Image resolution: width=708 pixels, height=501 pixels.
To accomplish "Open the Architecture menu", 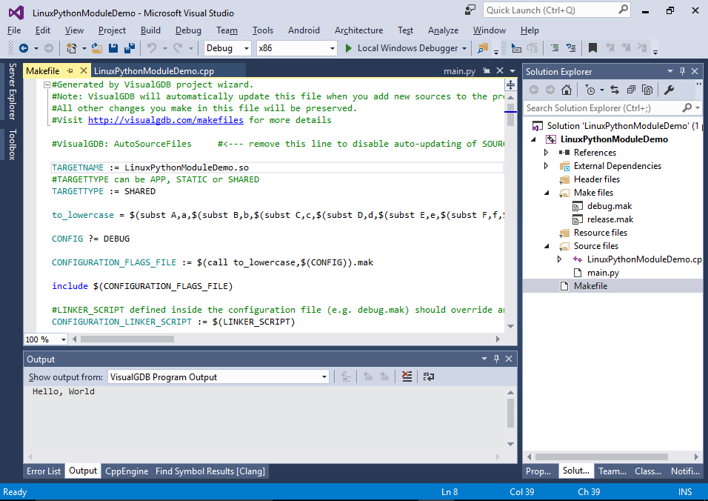I will pos(358,30).
